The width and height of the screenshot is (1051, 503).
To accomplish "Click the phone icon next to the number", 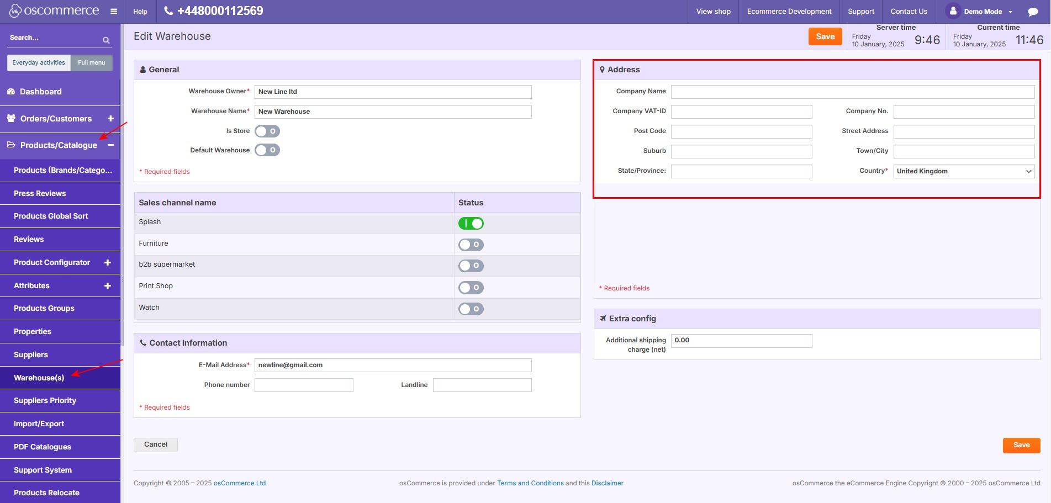I will [168, 11].
